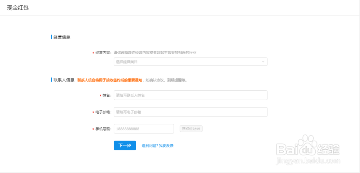Click the 电子邮箱 label text

tap(103, 112)
